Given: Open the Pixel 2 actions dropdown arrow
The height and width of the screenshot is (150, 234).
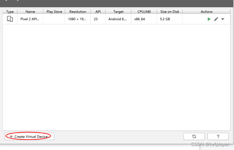Looking at the screenshot, I should (223, 19).
